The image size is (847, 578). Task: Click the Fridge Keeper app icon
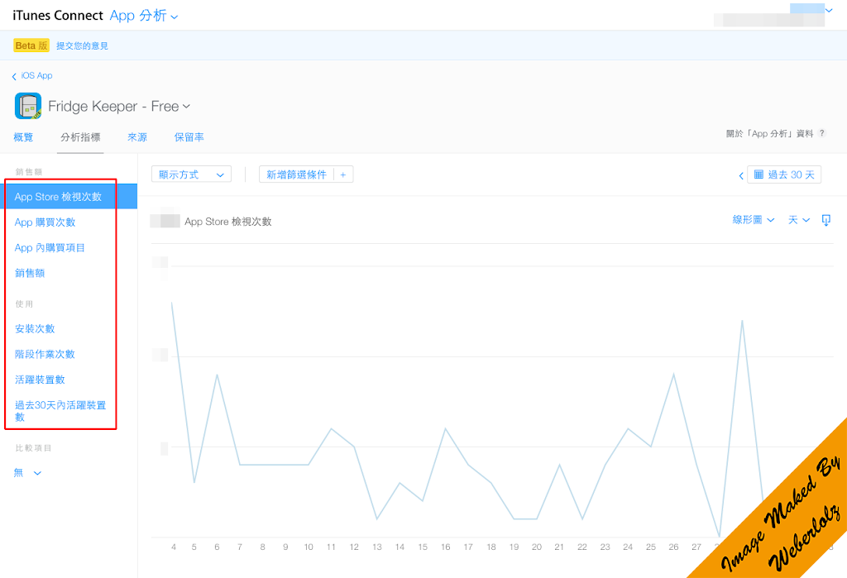28,106
